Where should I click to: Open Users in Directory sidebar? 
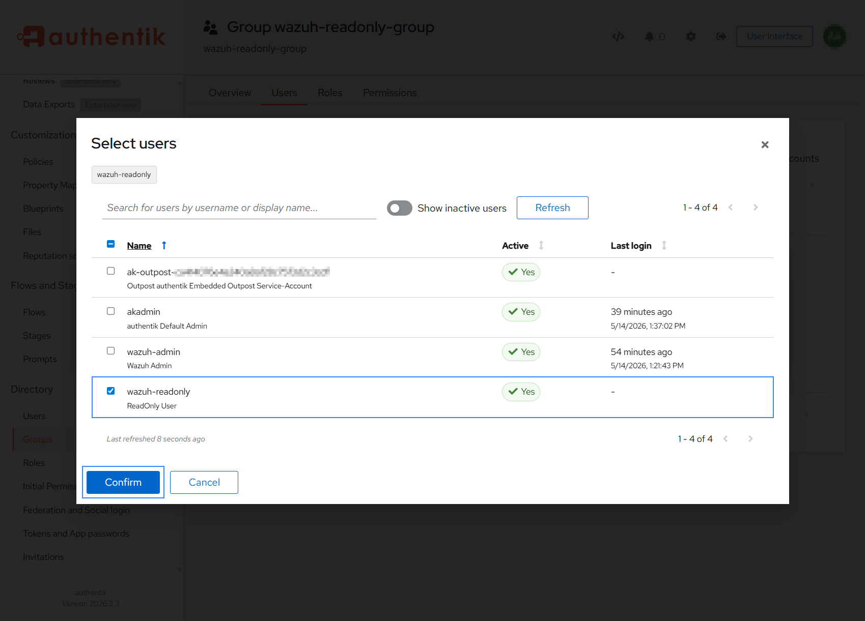click(34, 416)
